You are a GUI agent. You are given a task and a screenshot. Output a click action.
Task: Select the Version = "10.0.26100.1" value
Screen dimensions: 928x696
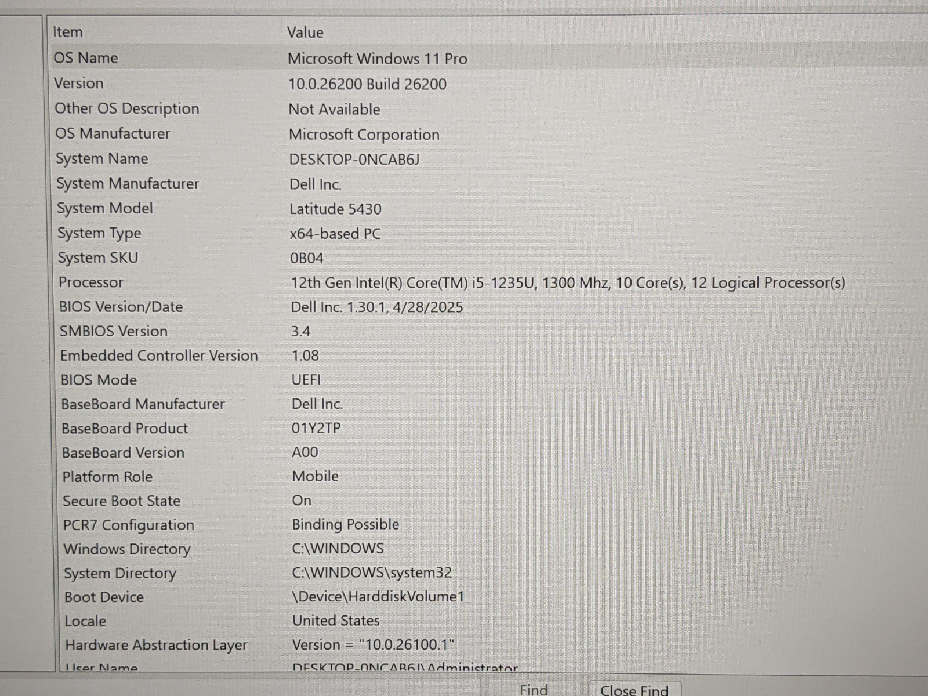point(374,644)
